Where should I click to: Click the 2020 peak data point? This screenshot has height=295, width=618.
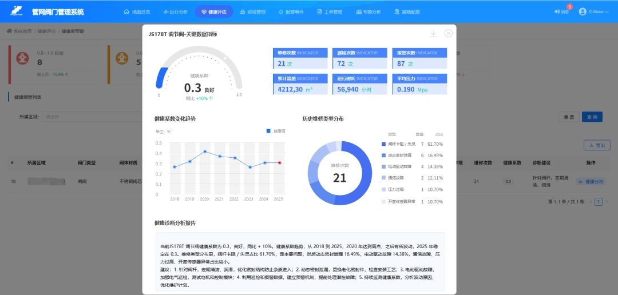point(204,152)
